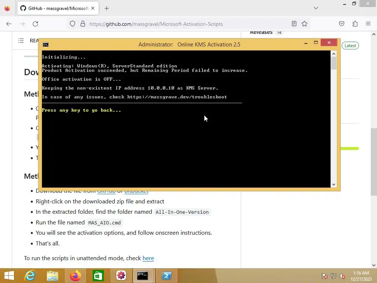This screenshot has width=377, height=283.
Task: Reload the GitHub page
Action: (35, 24)
